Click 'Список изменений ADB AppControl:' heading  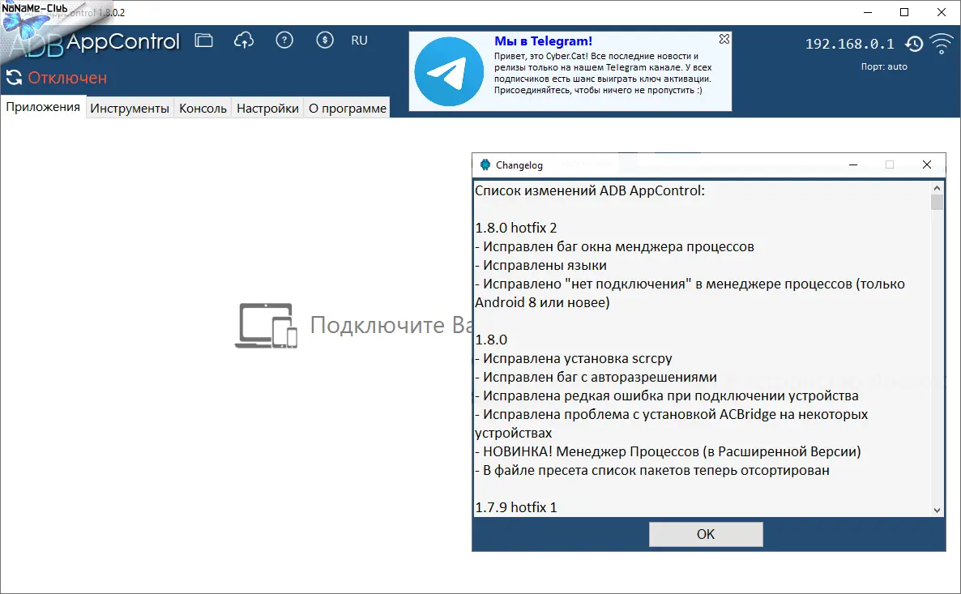590,190
